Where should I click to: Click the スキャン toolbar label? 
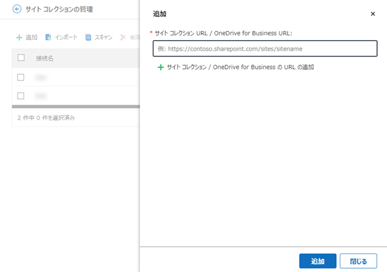click(x=104, y=37)
